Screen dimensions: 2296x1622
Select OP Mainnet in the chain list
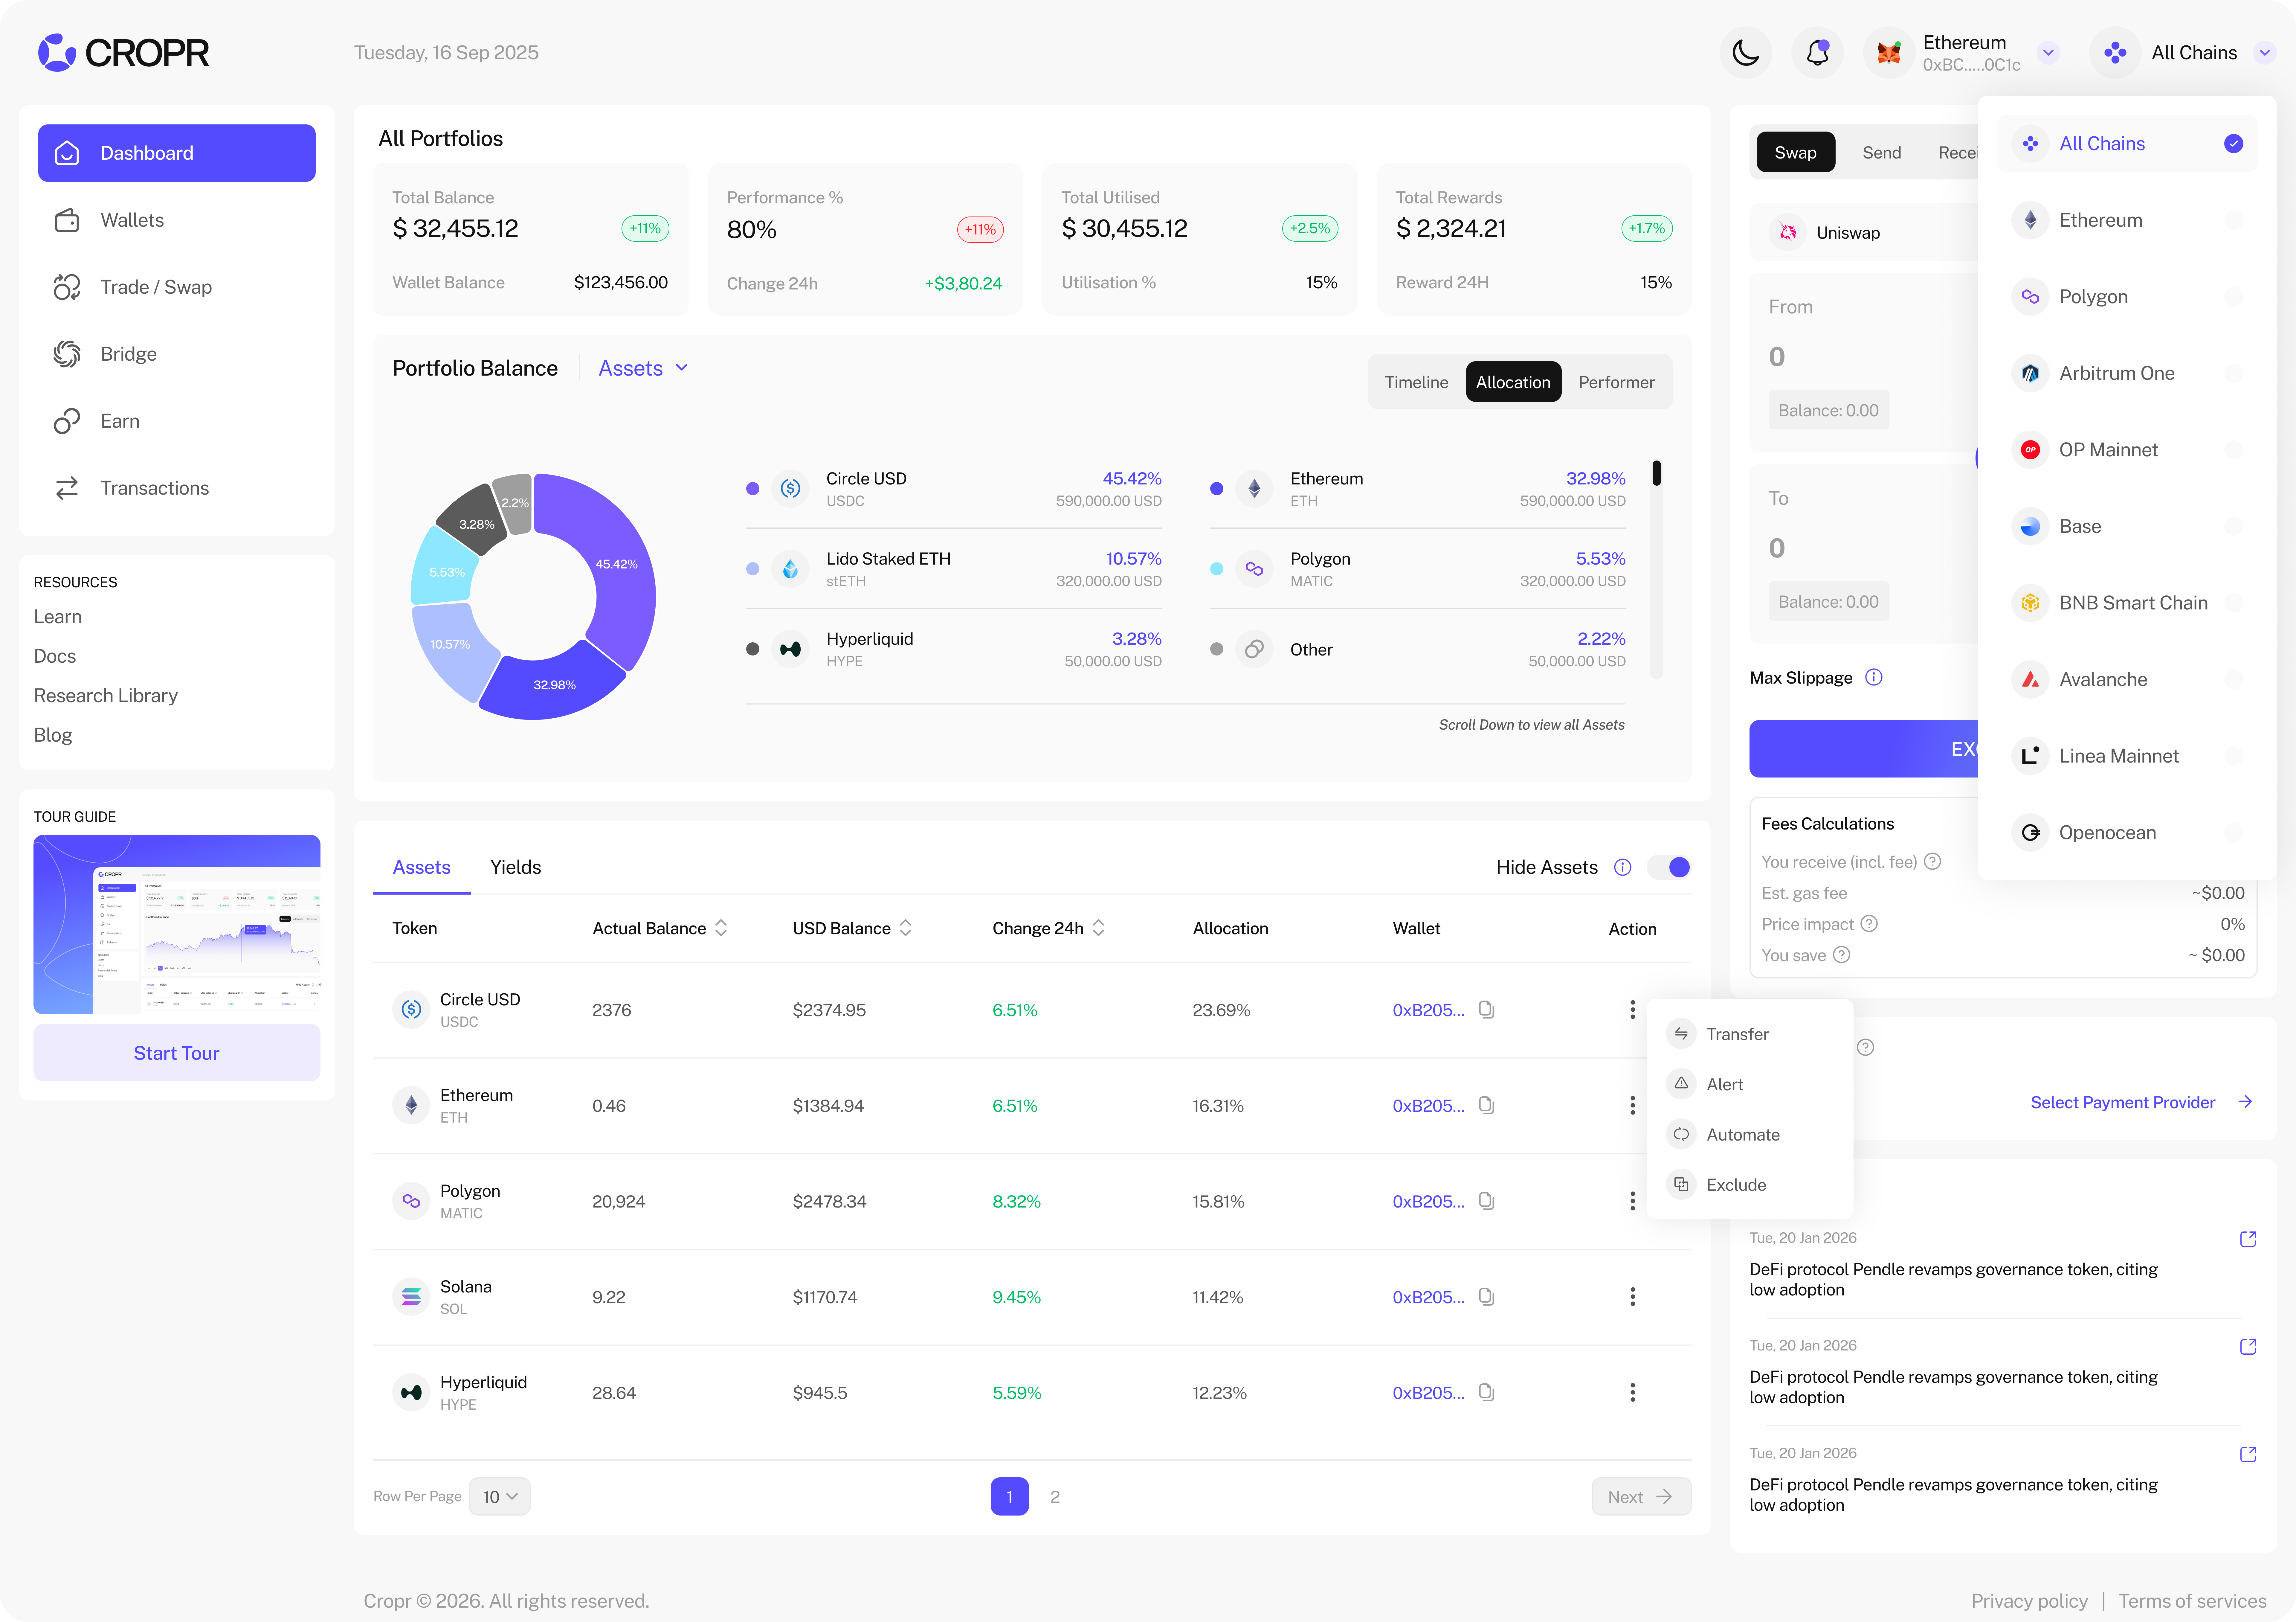click(2127, 450)
